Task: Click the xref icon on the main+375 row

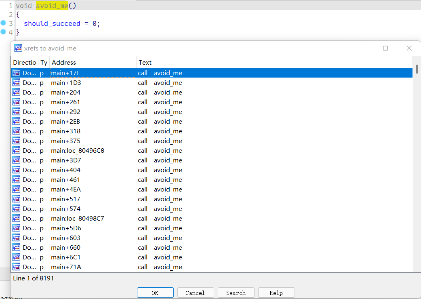Action: coord(17,141)
